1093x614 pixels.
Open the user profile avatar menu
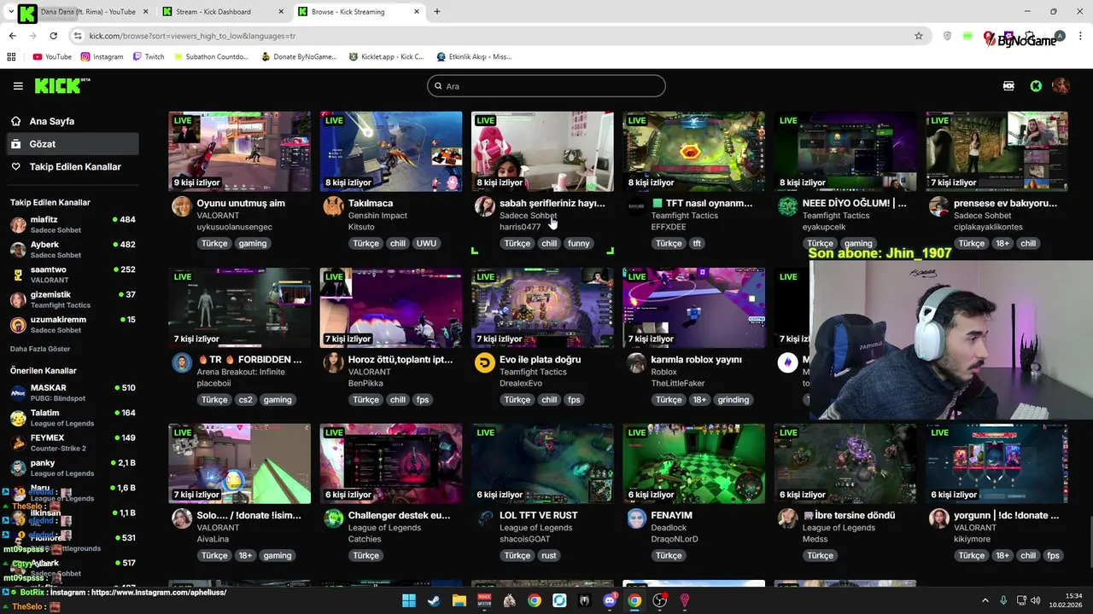point(1061,86)
